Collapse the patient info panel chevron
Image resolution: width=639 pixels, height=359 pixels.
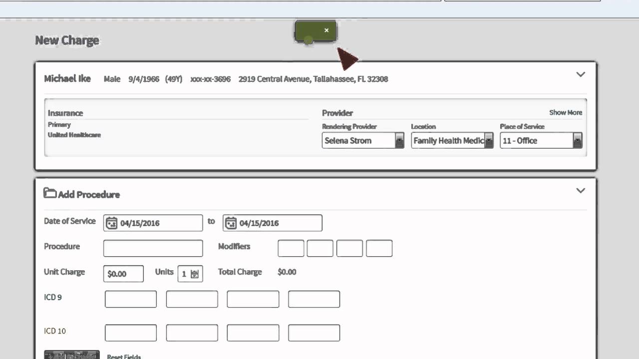581,74
